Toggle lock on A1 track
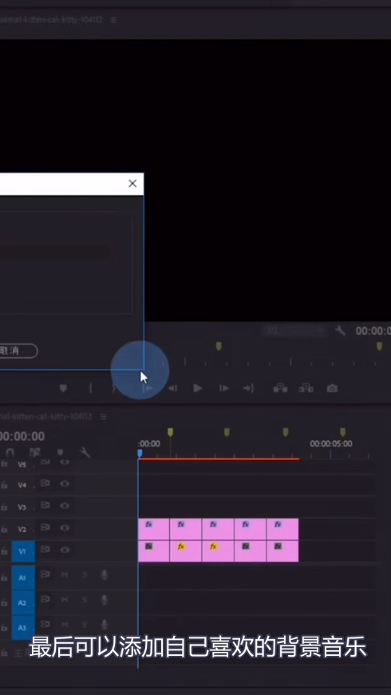Image resolution: width=391 pixels, height=695 pixels. click(x=4, y=578)
